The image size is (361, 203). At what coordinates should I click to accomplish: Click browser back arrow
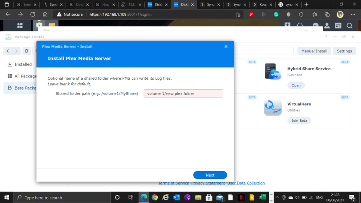pos(8,14)
